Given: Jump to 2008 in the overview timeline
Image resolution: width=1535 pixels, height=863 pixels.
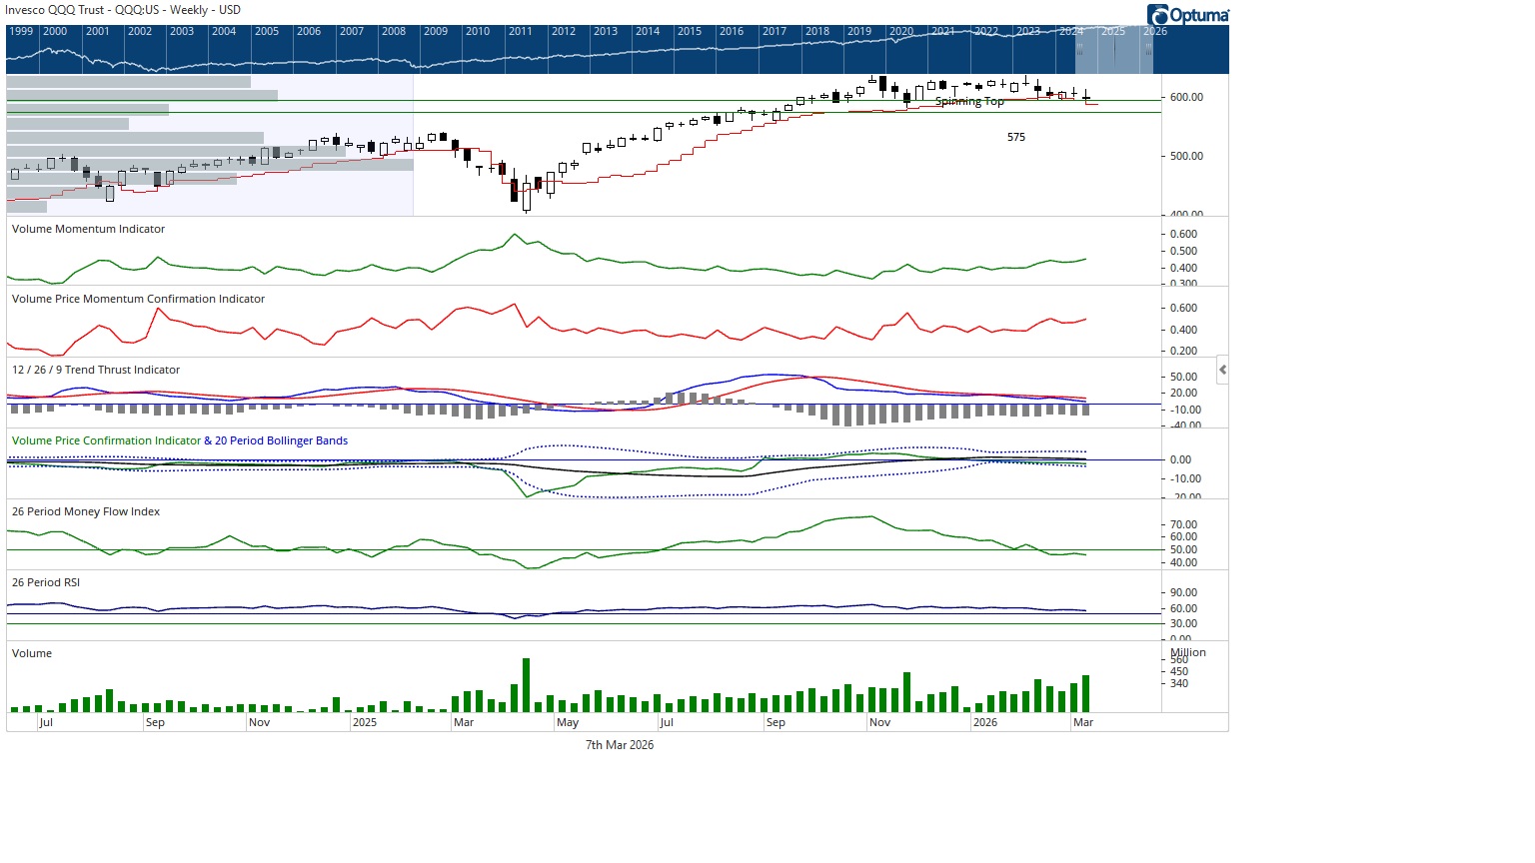Looking at the screenshot, I should pyautogui.click(x=394, y=31).
